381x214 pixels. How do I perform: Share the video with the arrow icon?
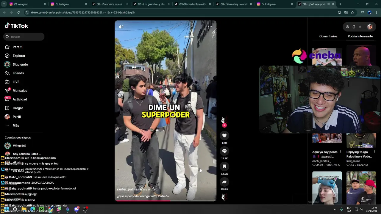tap(224, 182)
